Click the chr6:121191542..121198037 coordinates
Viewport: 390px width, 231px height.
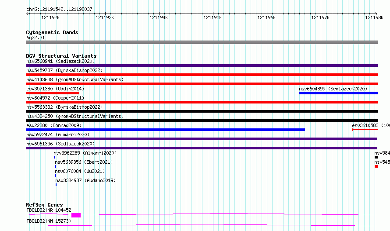[59, 9]
